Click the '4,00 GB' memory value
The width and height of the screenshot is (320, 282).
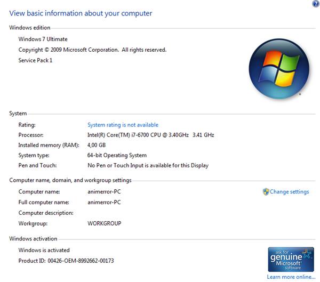[97, 146]
